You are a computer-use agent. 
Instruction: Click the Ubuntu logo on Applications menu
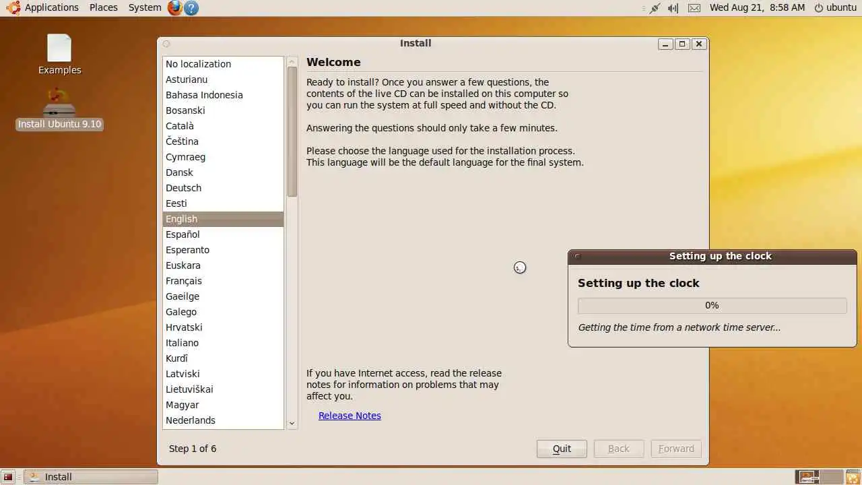click(x=13, y=7)
